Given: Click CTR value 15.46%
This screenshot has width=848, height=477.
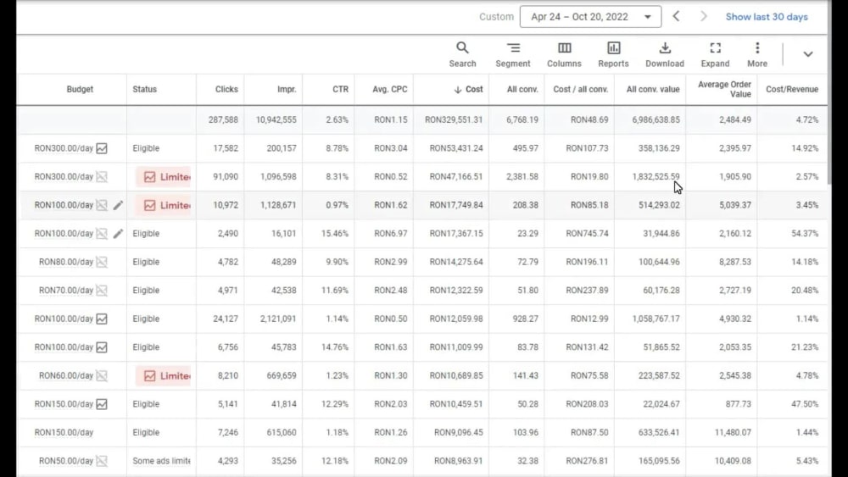Looking at the screenshot, I should pos(335,233).
